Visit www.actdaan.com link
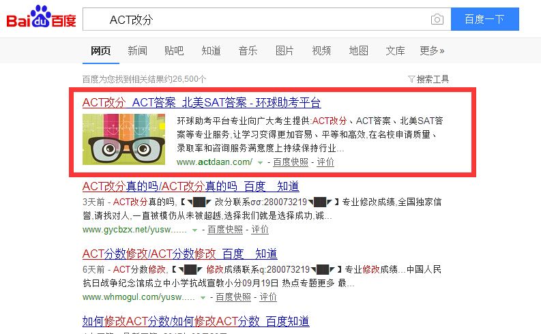 click(214, 162)
